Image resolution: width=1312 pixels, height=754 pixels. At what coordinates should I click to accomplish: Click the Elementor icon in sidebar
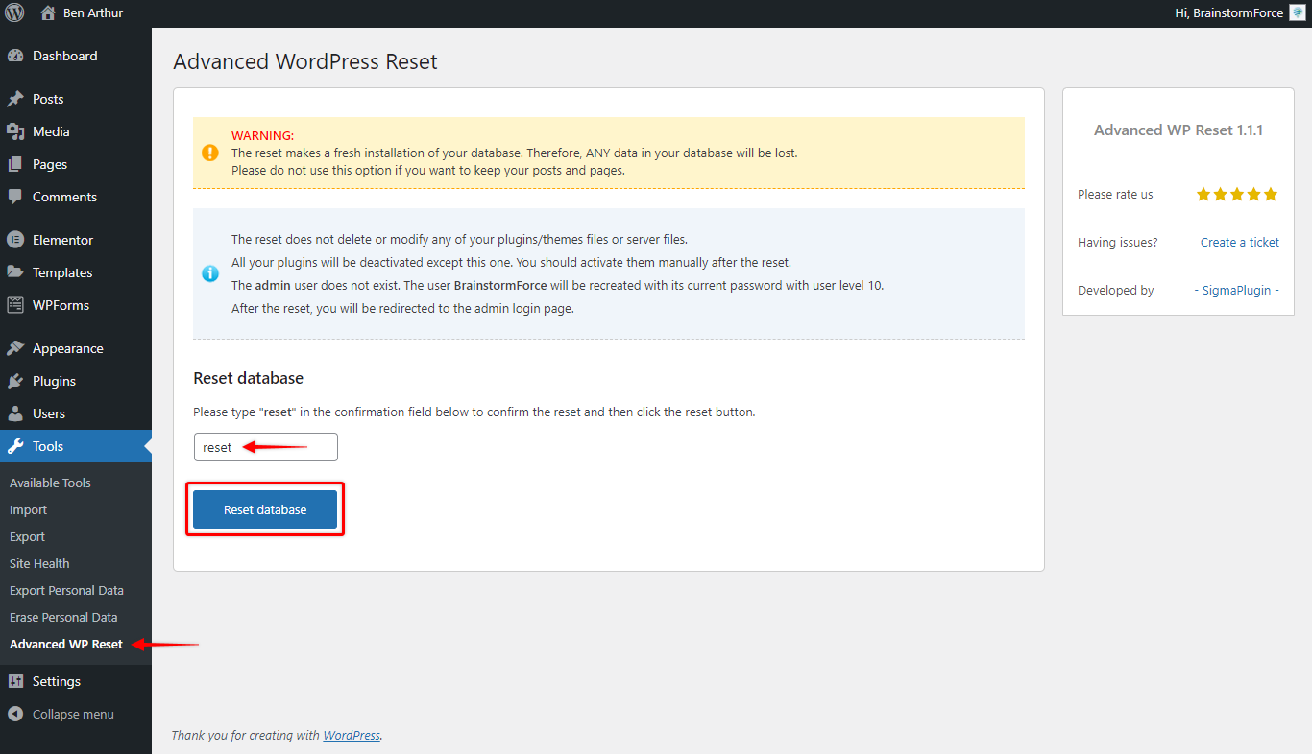15,240
